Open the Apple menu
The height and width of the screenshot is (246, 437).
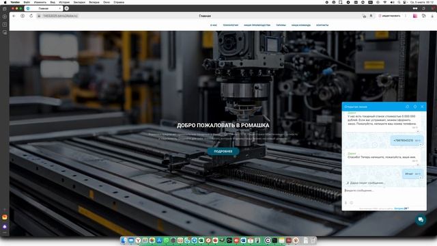point(5,2)
